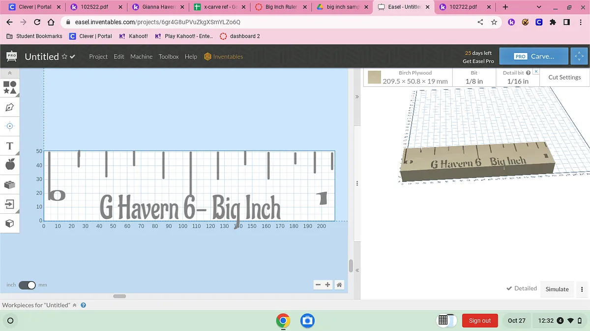The height and width of the screenshot is (331, 590).
Task: Click the PRO Carve button
Action: (x=533, y=56)
